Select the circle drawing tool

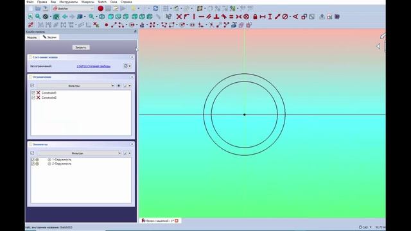[x=132, y=25]
